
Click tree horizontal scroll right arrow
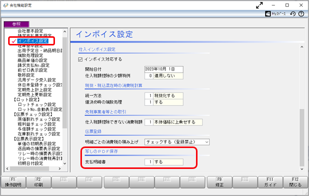60,169
